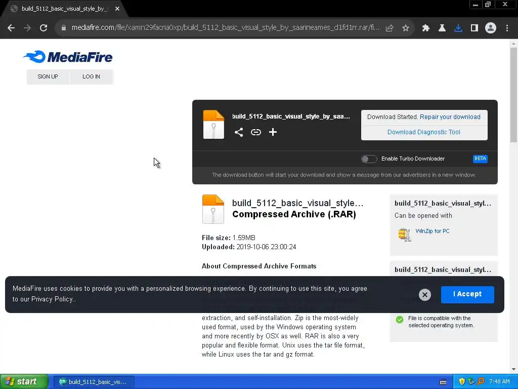Select the build_5112_basic_visual_style tab
The width and height of the screenshot is (518, 389).
(x=64, y=9)
